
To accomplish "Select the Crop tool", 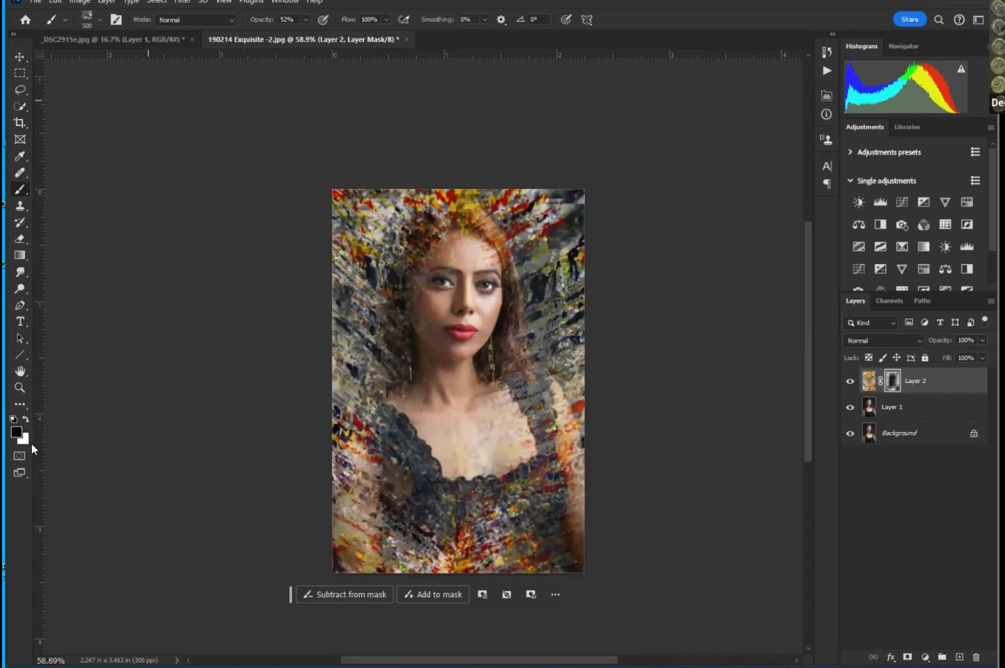I will coord(20,123).
